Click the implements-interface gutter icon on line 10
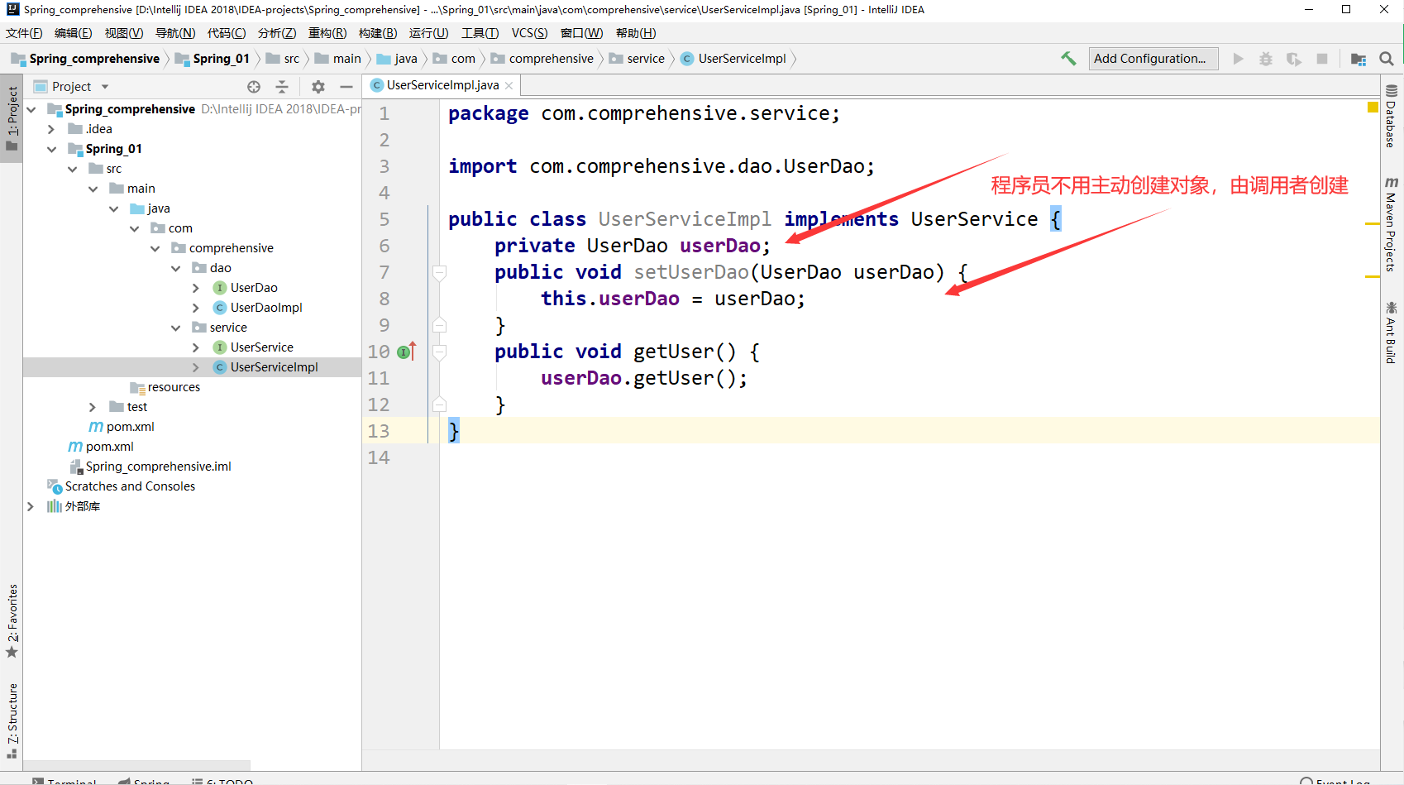This screenshot has height=785, width=1404. coord(404,352)
